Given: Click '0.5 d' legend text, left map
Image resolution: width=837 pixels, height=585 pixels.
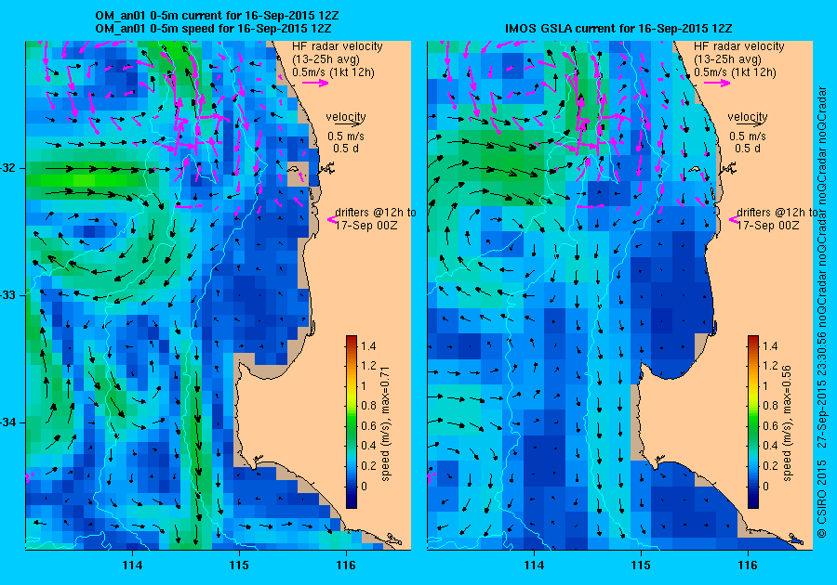Looking at the screenshot, I should 346,149.
